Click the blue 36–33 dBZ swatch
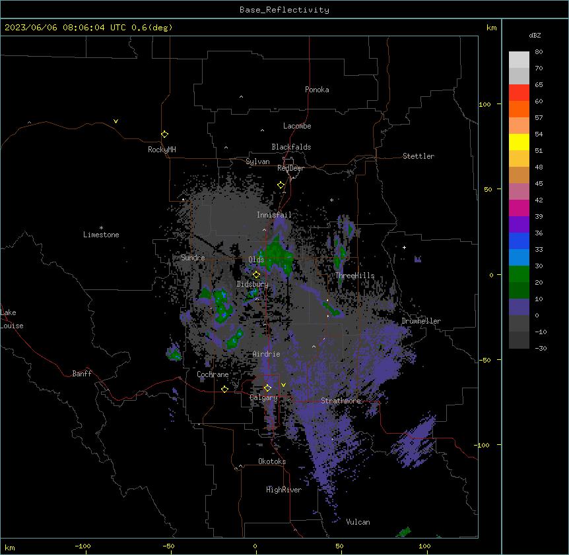This screenshot has height=555, width=569. pos(519,241)
